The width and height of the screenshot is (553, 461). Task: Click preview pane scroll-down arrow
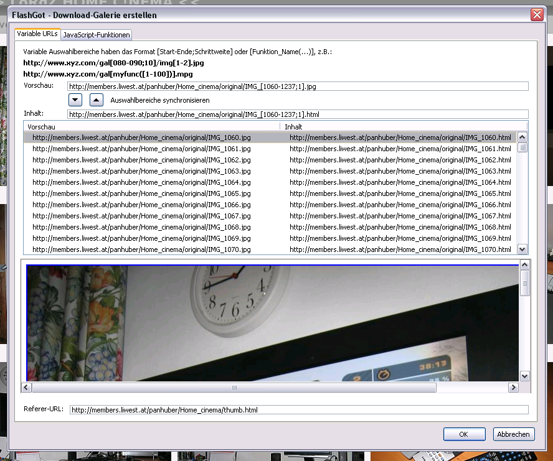coord(525,376)
